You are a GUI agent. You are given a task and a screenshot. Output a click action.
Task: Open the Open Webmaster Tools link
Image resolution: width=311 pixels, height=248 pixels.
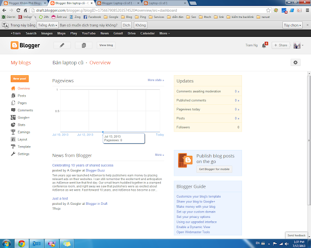pyautogui.click(x=193, y=232)
